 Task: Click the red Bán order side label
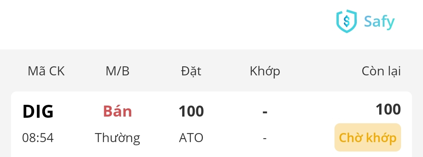[117, 111]
